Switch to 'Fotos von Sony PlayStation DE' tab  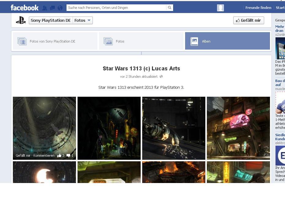(55, 41)
